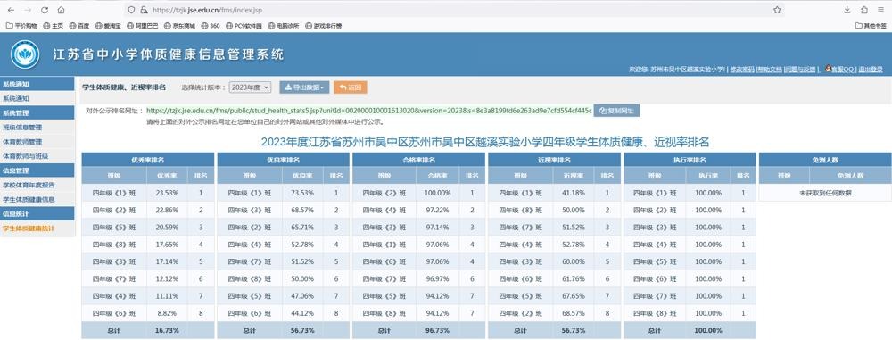Click the system lotus logo
Screen dimensions: 892x340
pyautogui.click(x=26, y=54)
